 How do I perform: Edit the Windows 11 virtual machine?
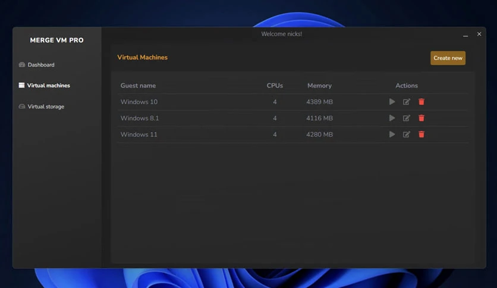click(x=407, y=134)
